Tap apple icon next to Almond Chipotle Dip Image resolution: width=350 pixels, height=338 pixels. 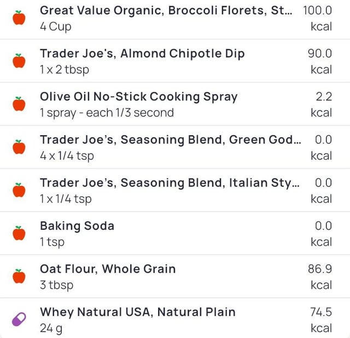pyautogui.click(x=19, y=61)
